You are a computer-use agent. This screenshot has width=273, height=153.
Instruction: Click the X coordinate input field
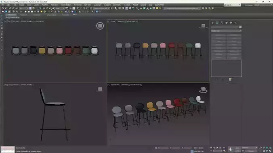click(164, 148)
